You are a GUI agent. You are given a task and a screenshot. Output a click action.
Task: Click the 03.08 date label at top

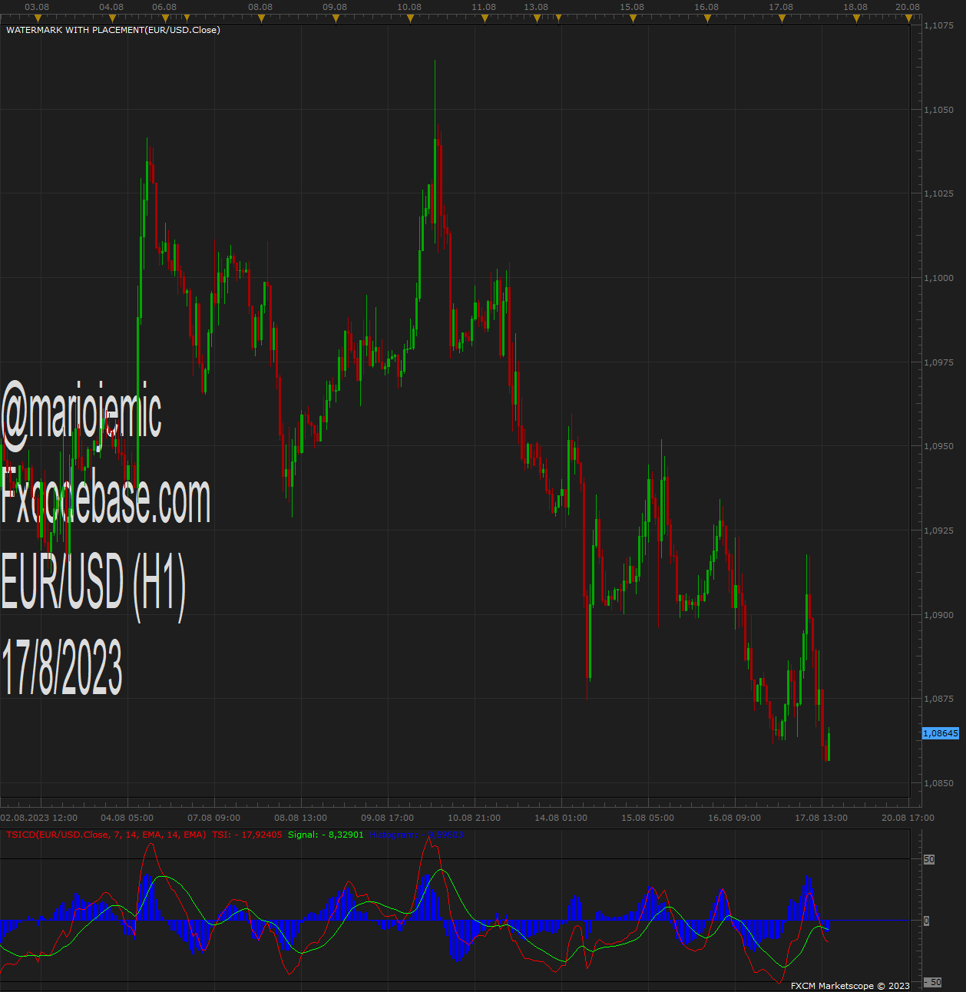tap(37, 7)
